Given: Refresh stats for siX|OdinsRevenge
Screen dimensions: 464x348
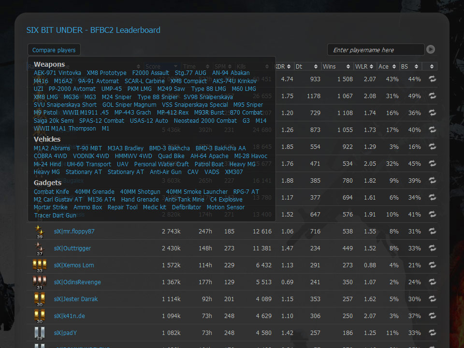Looking at the screenshot, I should pyautogui.click(x=432, y=282).
